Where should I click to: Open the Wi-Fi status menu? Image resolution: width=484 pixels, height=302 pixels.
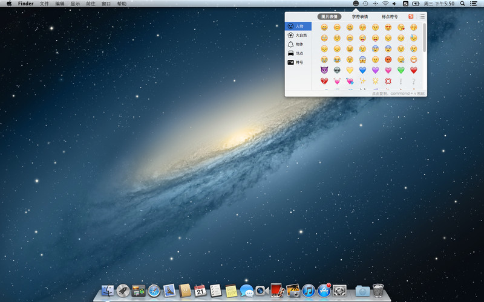385,4
